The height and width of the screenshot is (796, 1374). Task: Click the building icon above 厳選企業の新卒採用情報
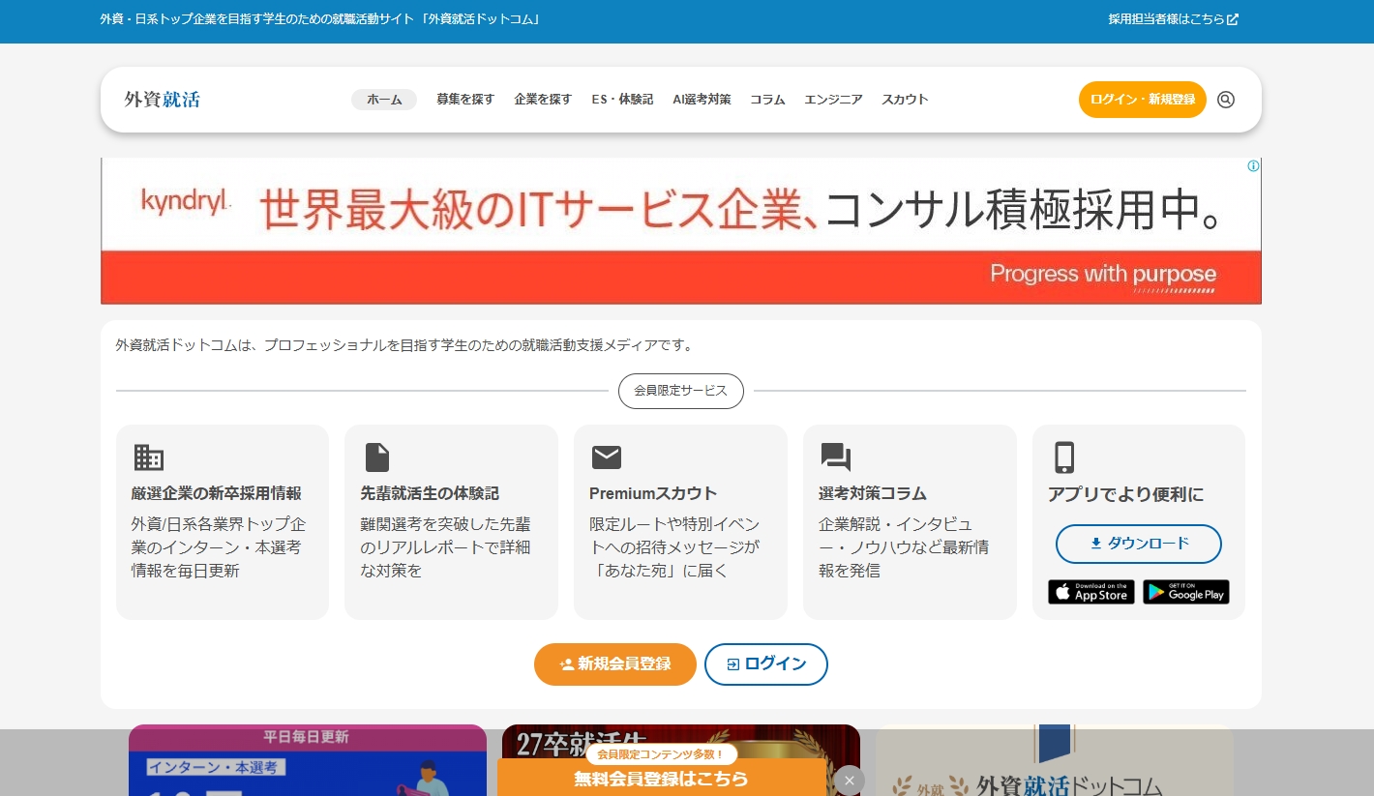[148, 457]
